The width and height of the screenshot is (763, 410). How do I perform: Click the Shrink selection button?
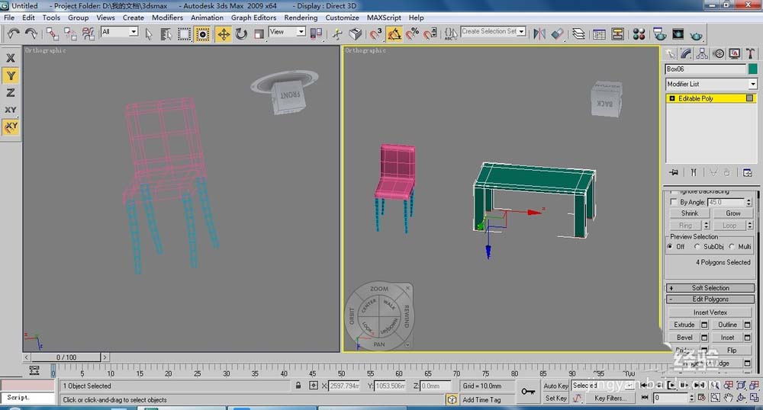click(x=690, y=213)
